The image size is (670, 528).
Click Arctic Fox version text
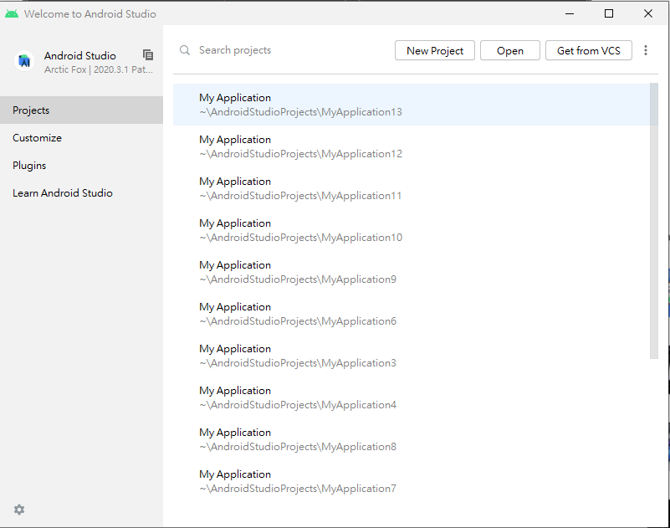(98, 69)
